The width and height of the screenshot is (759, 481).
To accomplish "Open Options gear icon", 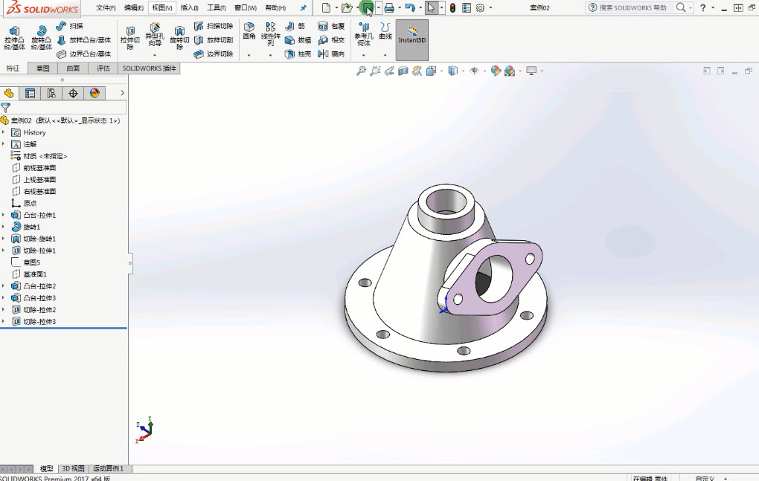I will click(480, 7).
